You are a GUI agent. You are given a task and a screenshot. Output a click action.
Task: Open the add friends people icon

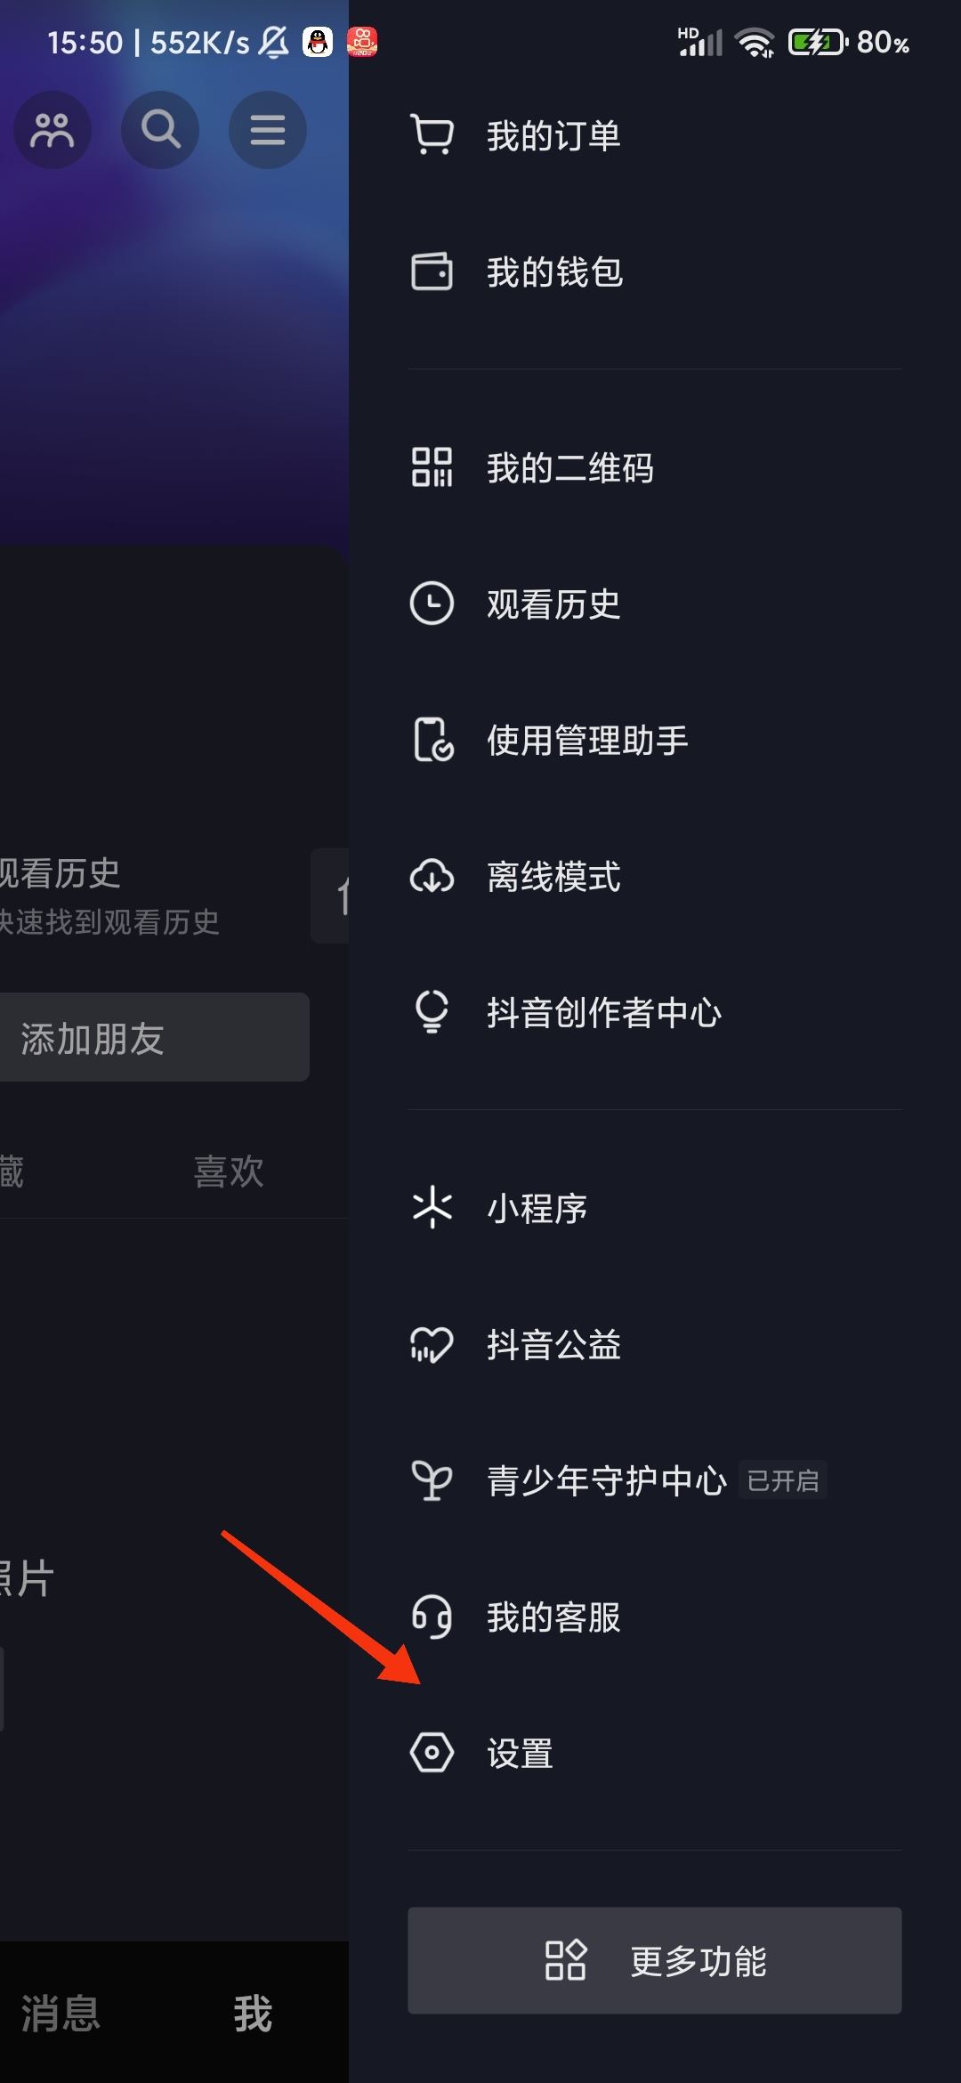(x=52, y=130)
